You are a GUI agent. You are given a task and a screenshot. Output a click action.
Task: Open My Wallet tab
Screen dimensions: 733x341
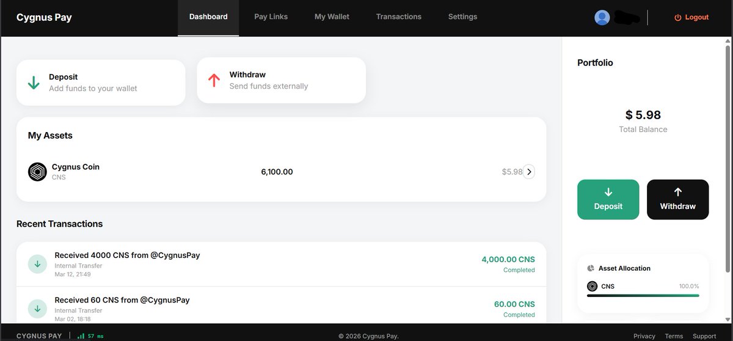point(332,17)
